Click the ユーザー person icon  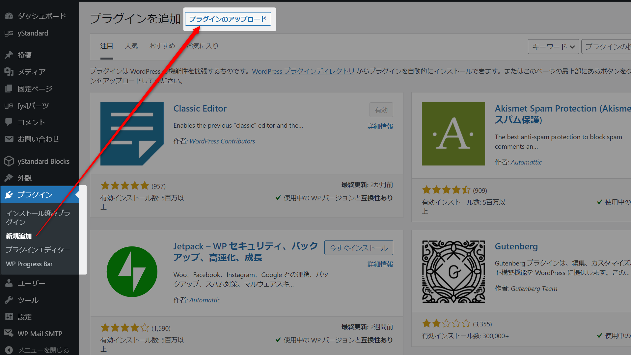(x=9, y=283)
